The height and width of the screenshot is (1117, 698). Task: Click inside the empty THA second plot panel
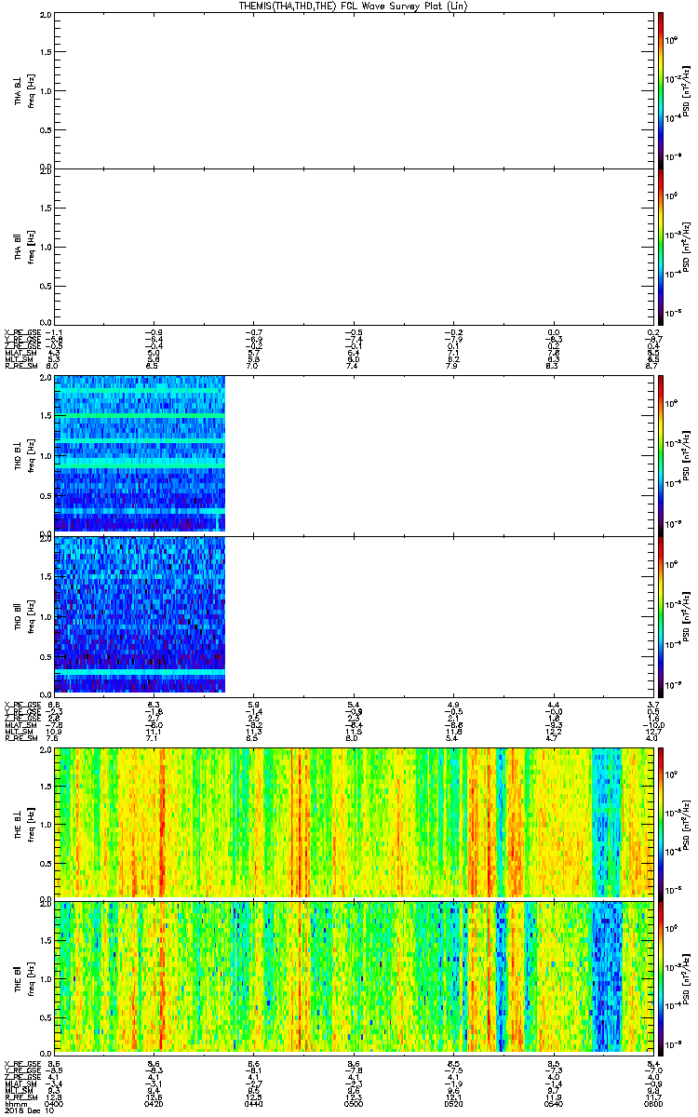[x=354, y=246]
